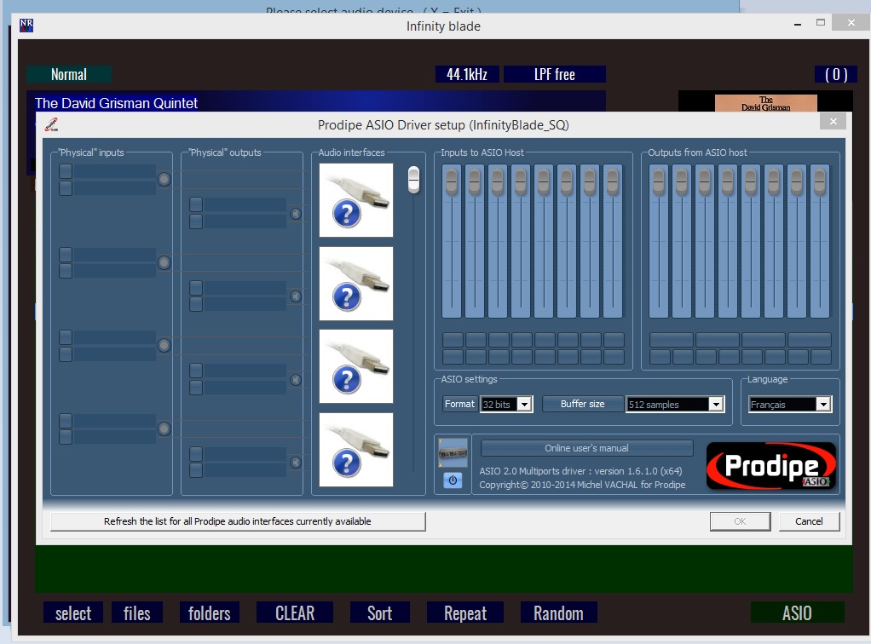Toggle the bottommost checkbox in Physical inputs
This screenshot has width=871, height=644.
66,438
